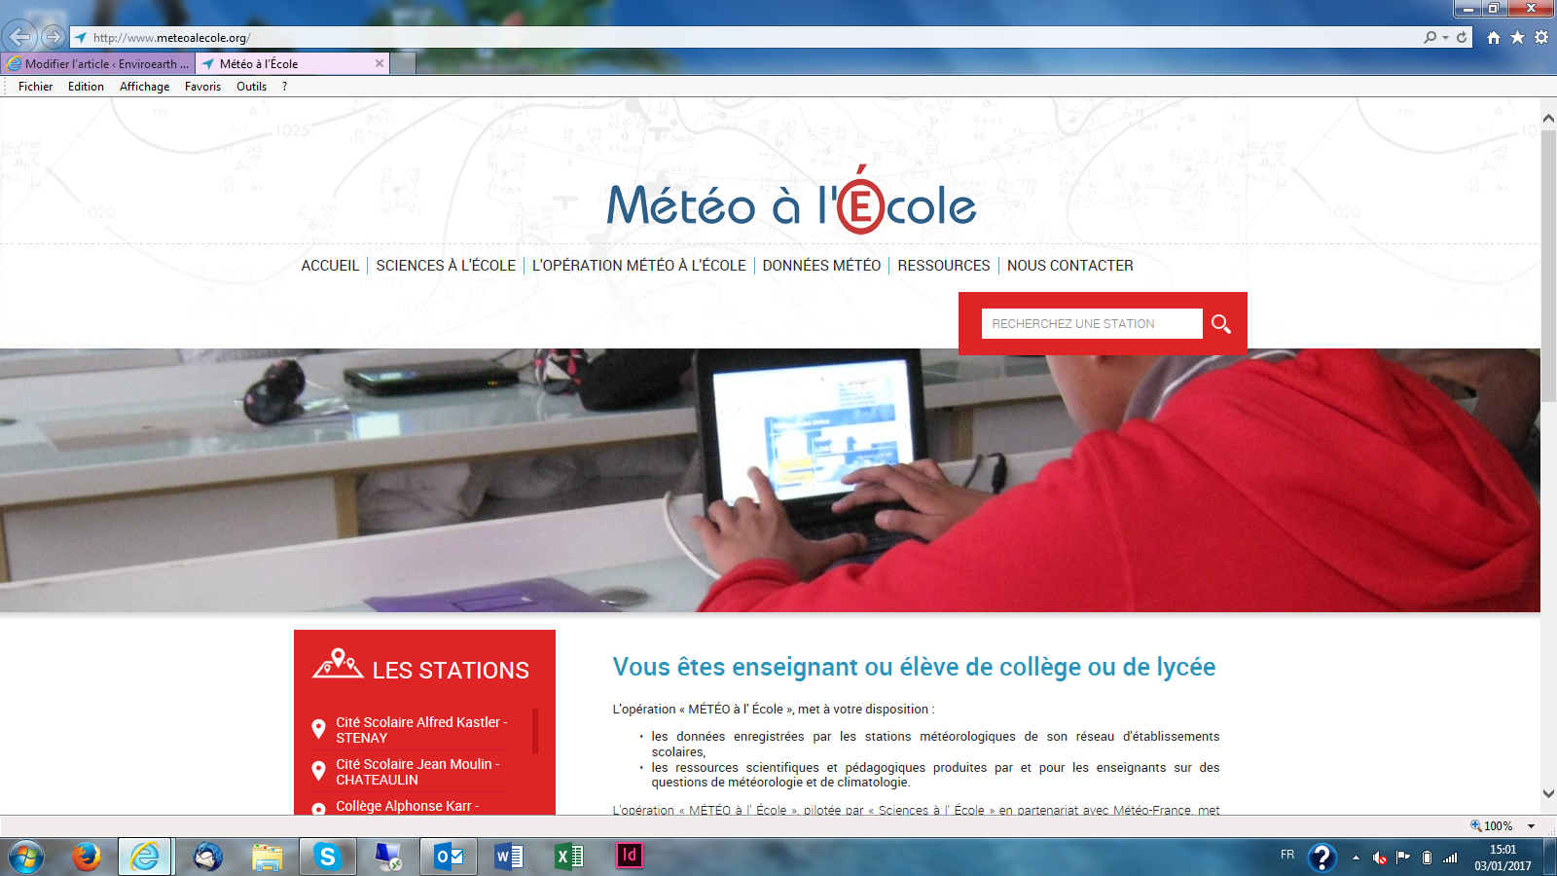Image resolution: width=1557 pixels, height=876 pixels.
Task: Click the pin icon beside Collège Alphonse Karr
Action: [x=318, y=806]
